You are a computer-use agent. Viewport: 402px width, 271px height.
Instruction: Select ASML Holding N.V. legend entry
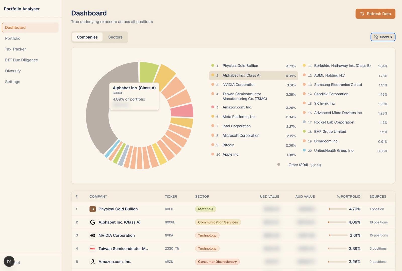(345, 75)
